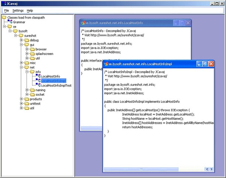
Task: Restore the LocalHostInfoImpl internal window
Action: (x=205, y=64)
